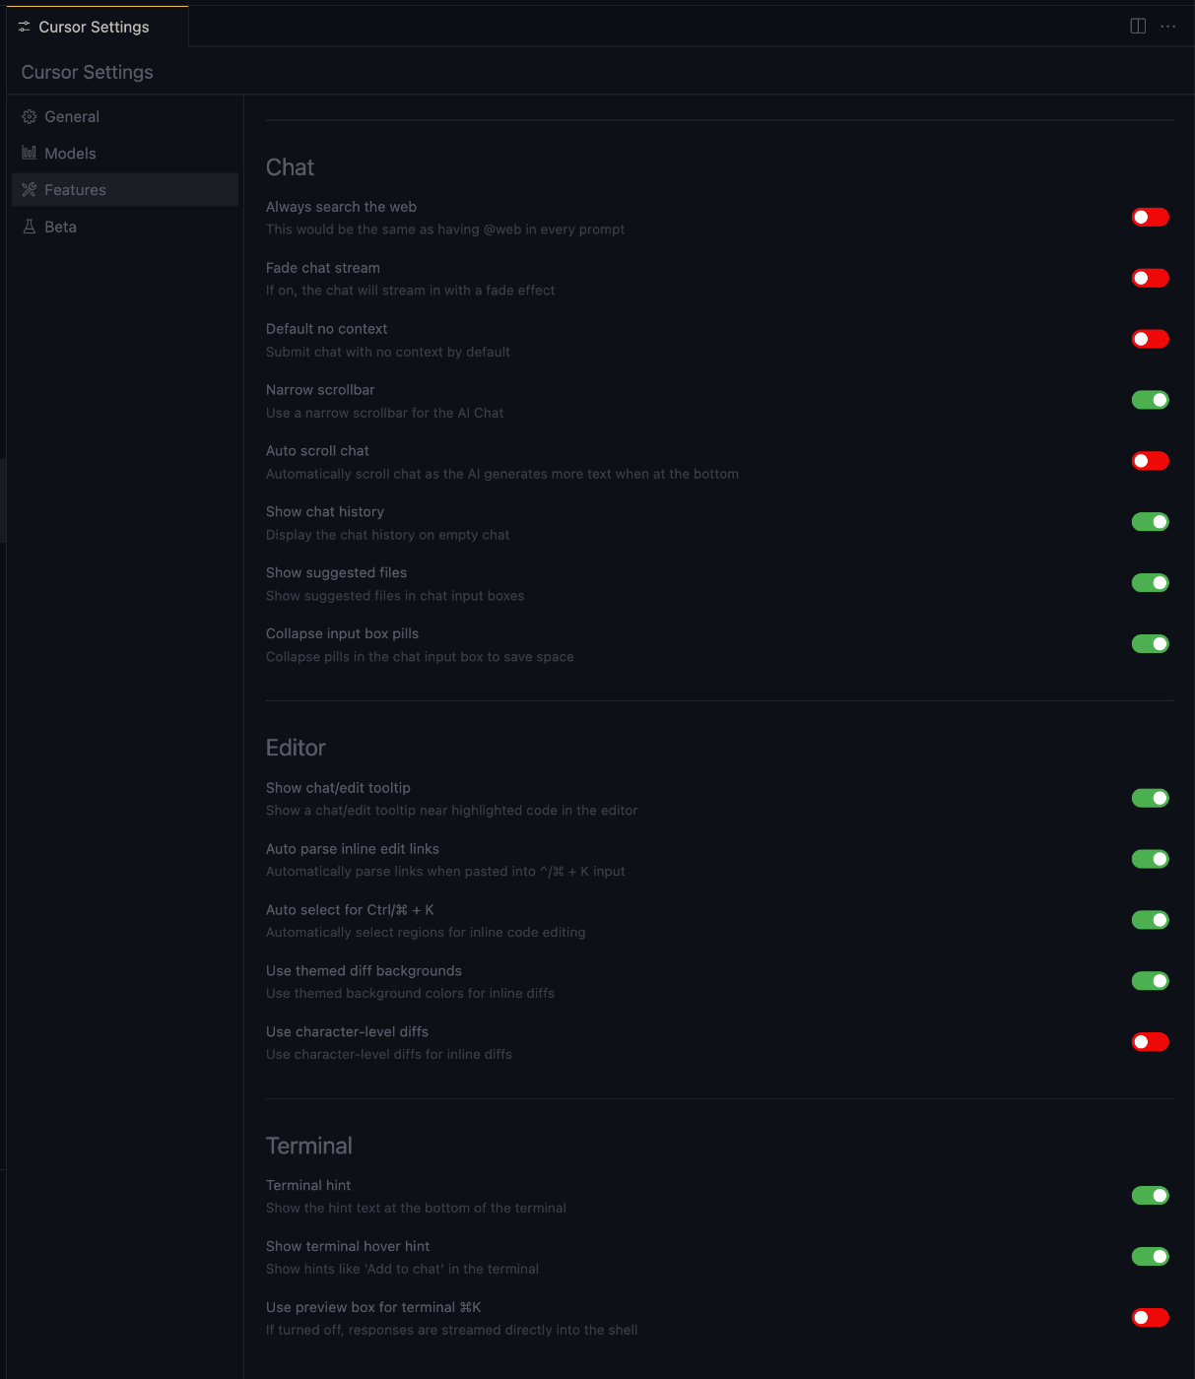Click the 'Show chat/edit tooltip' label

pos(338,788)
